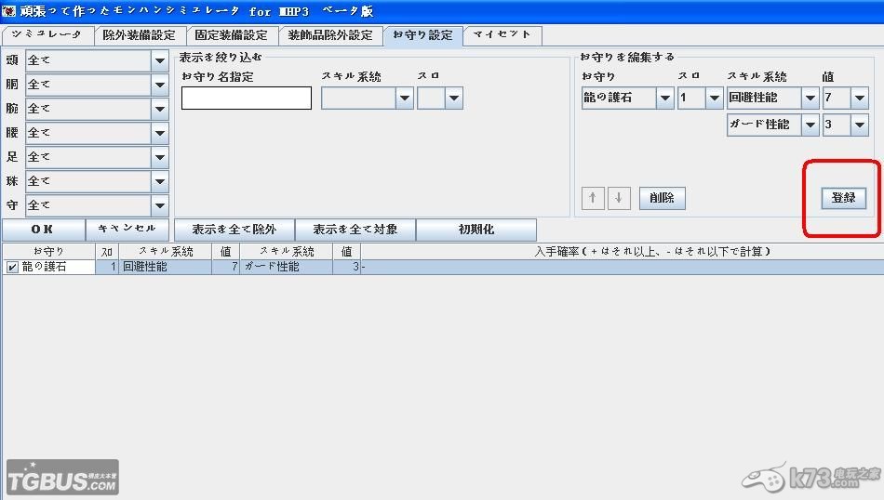
Task: Uncheck the 龍の護石 row checkbox
Action: 12,267
